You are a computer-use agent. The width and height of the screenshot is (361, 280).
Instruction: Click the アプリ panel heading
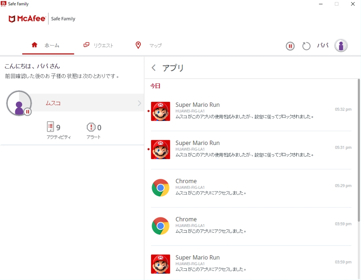[x=173, y=68]
